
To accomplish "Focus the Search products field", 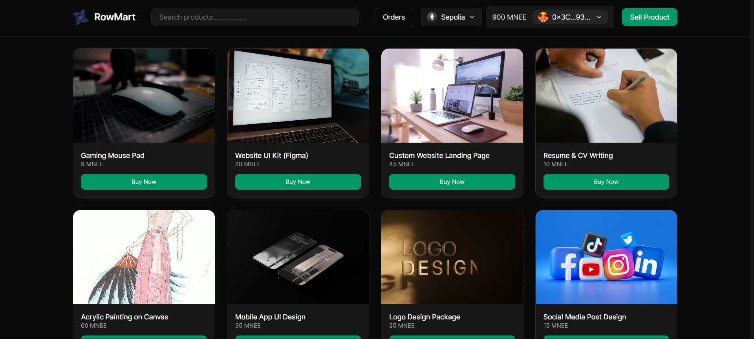I will pyautogui.click(x=255, y=17).
